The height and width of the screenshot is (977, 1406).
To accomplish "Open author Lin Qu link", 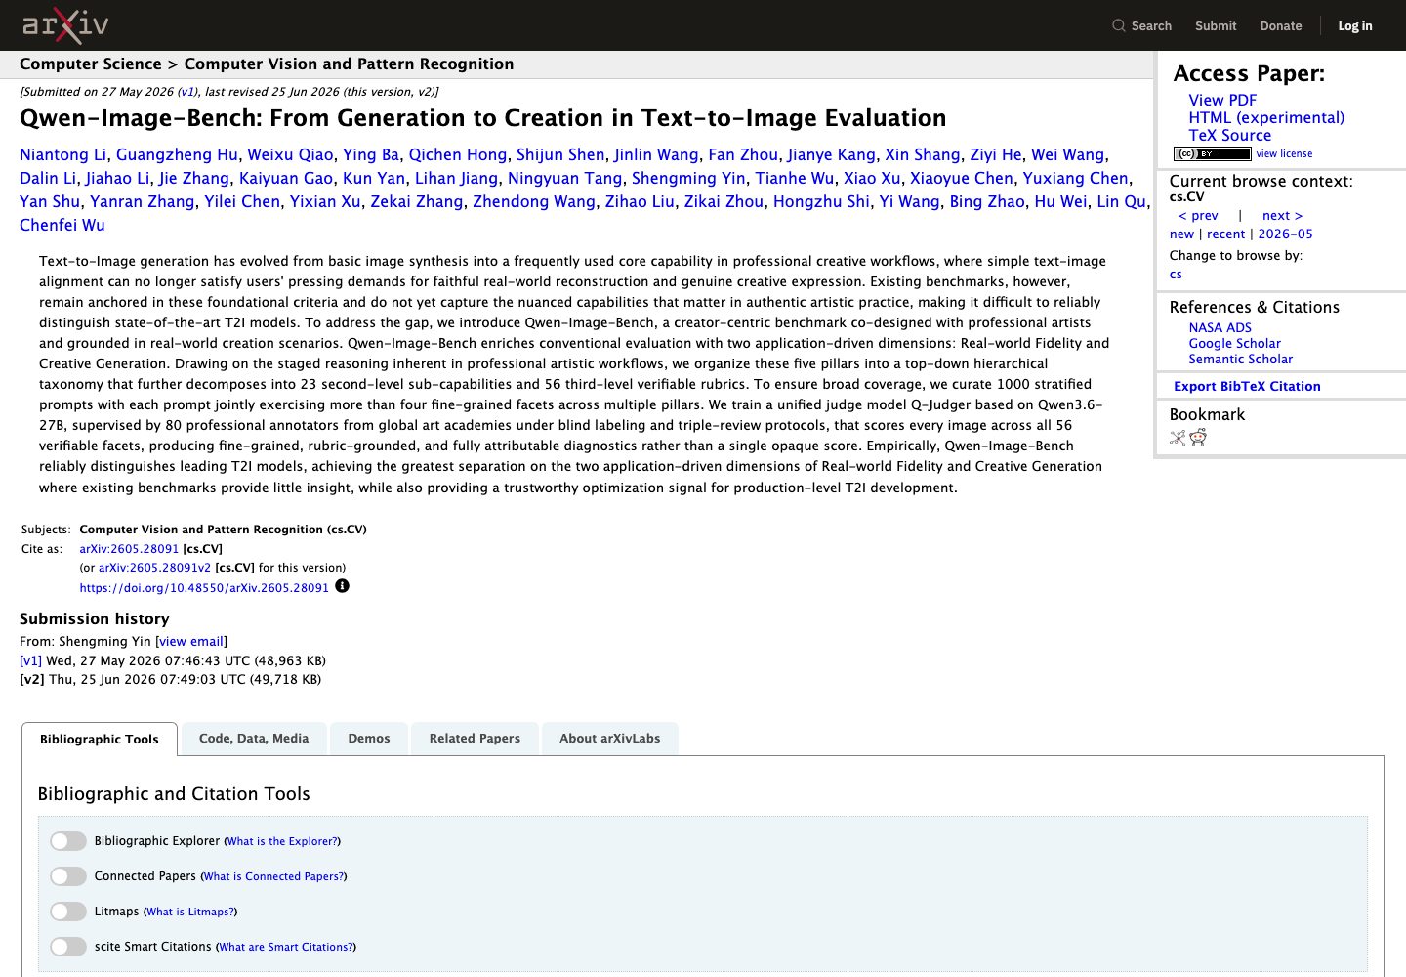I will pyautogui.click(x=1122, y=201).
